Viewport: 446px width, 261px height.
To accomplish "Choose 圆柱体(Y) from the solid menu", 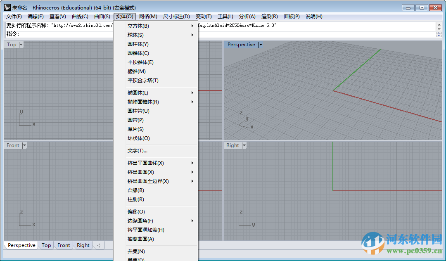I will tap(138, 44).
